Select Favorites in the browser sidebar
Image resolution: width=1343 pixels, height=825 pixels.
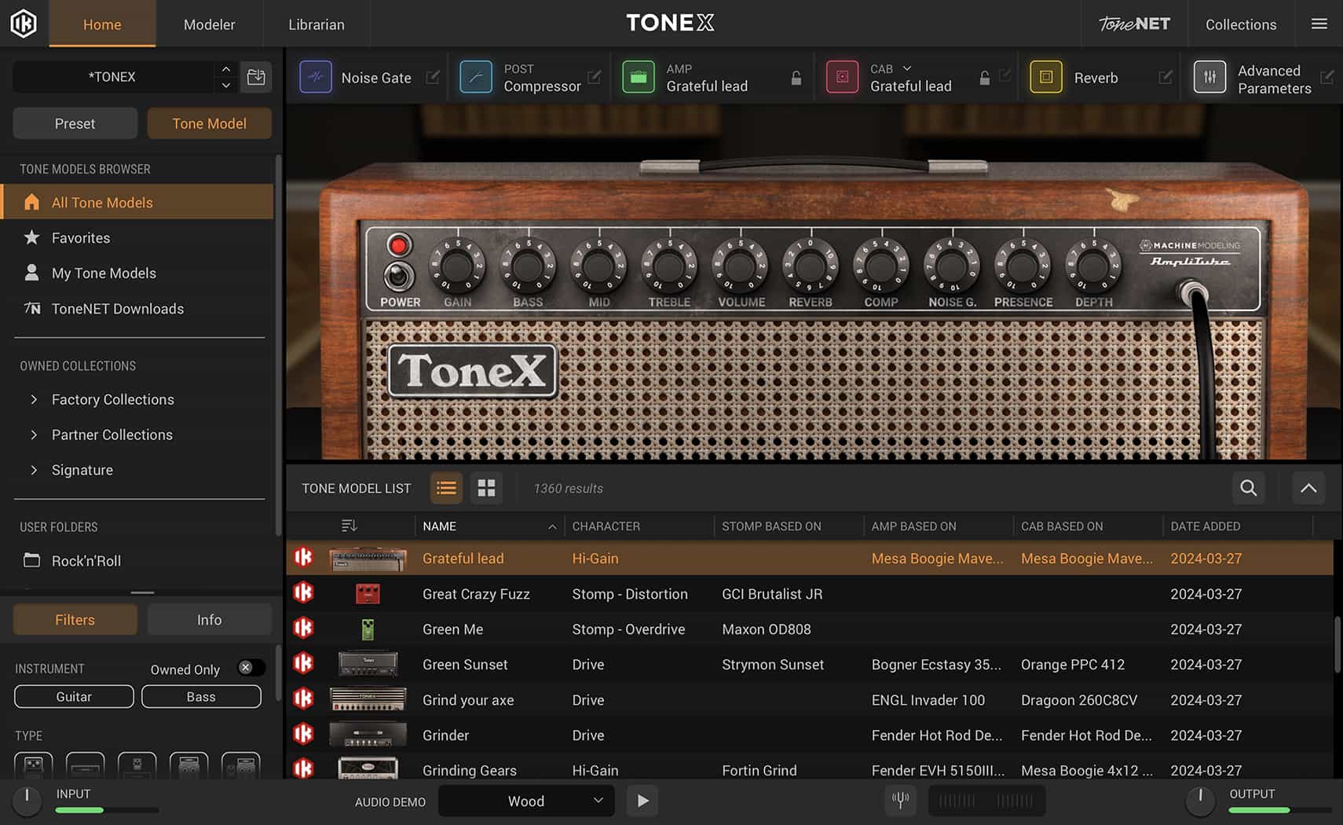pyautogui.click(x=81, y=237)
